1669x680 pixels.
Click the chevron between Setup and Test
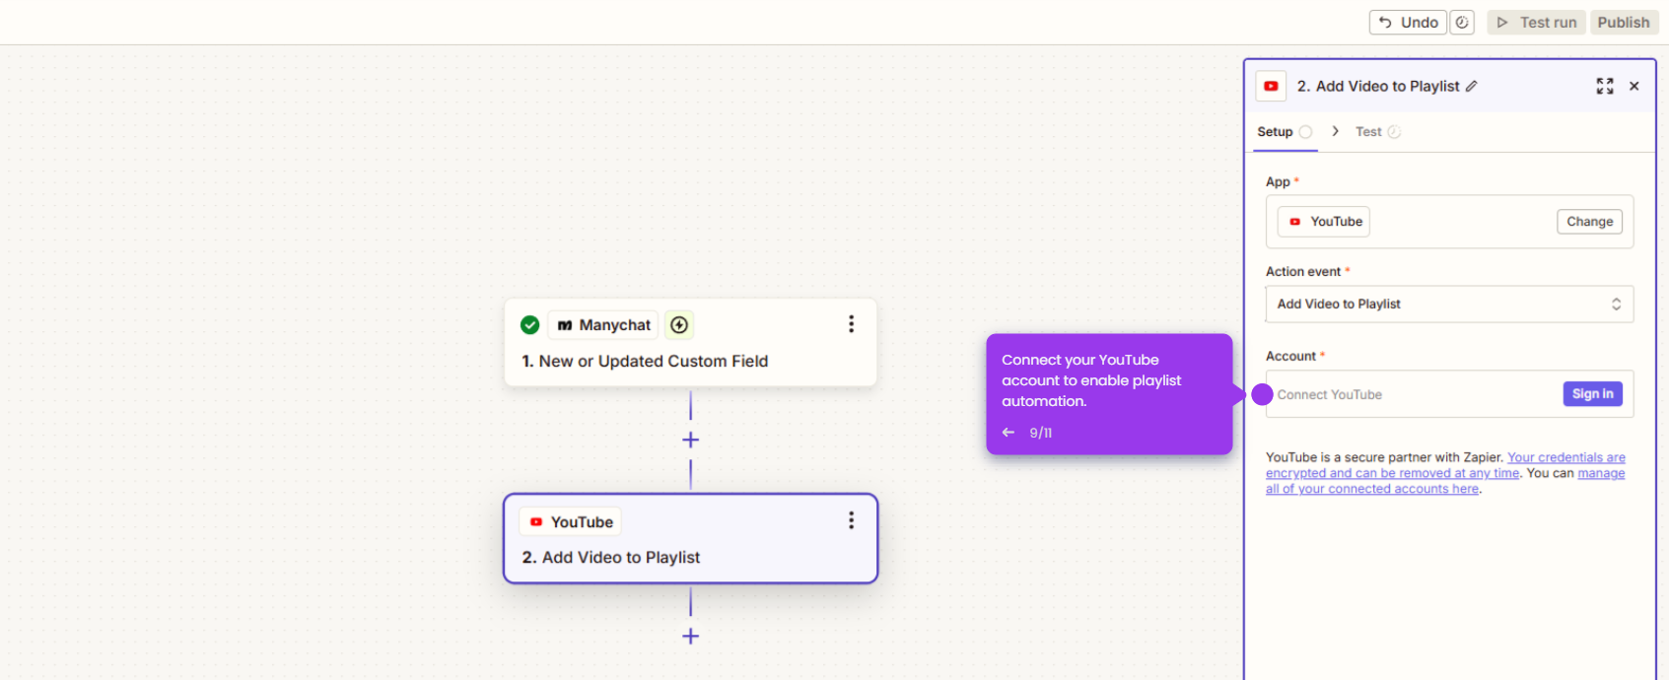(1335, 131)
